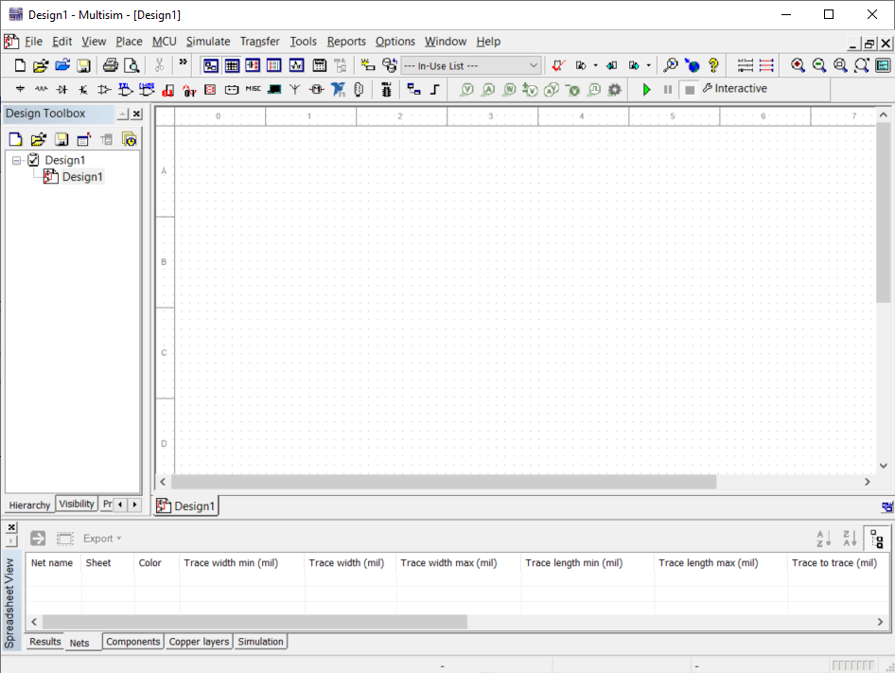Open the Grapher toolbar icon

296,65
